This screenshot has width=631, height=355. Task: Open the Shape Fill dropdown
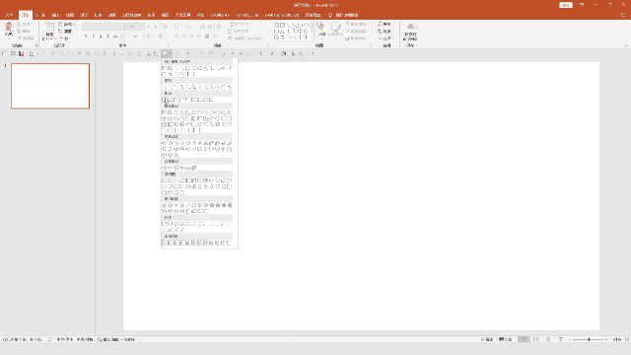pos(357,24)
